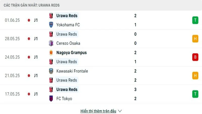Open Hiển thị thêm trận đấu link

pos(98,111)
